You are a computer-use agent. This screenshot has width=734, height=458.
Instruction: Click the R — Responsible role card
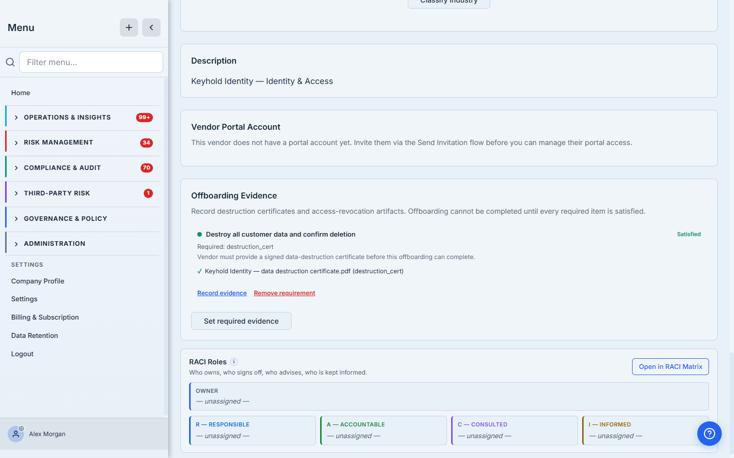pos(252,431)
